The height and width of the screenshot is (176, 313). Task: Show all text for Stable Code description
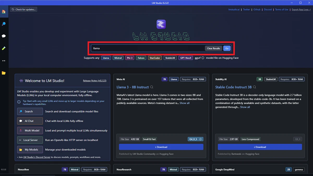pos(245,107)
